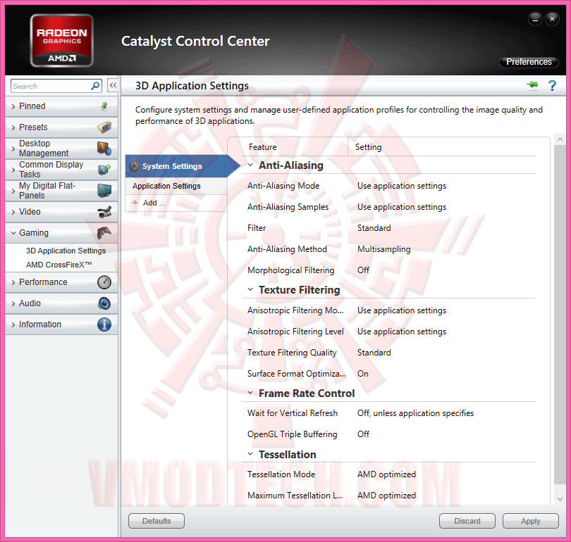Open AMD CrossFireX under Gaming
The width and height of the screenshot is (571, 542).
(59, 265)
